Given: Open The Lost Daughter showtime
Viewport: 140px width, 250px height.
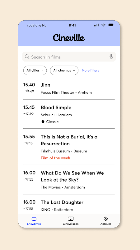Looking at the screenshot, I should pos(69,206).
